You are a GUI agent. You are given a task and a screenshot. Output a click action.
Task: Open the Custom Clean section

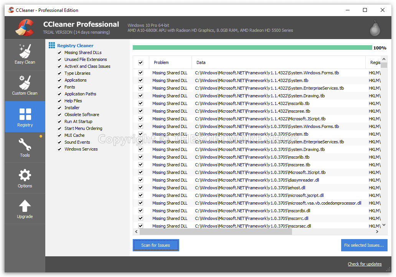25,86
